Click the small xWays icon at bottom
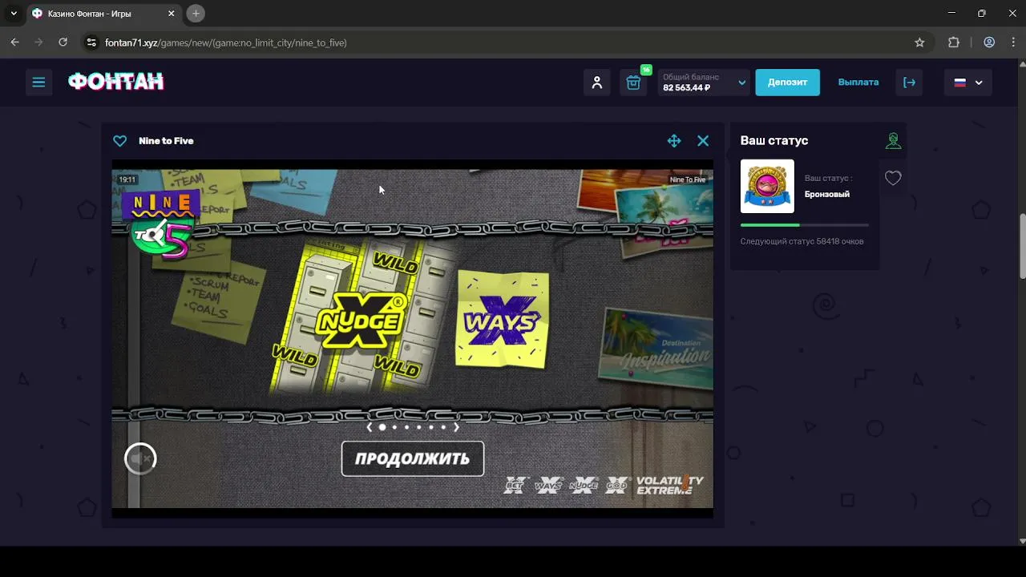Viewport: 1026px width, 577px height. (x=549, y=485)
